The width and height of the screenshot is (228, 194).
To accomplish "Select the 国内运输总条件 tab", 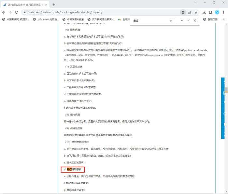I will (24, 5).
